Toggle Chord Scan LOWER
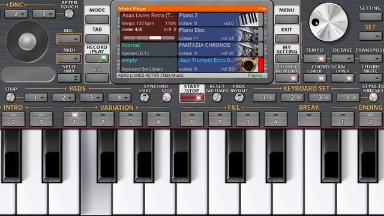The height and width of the screenshot is (216, 384). coord(314,78)
